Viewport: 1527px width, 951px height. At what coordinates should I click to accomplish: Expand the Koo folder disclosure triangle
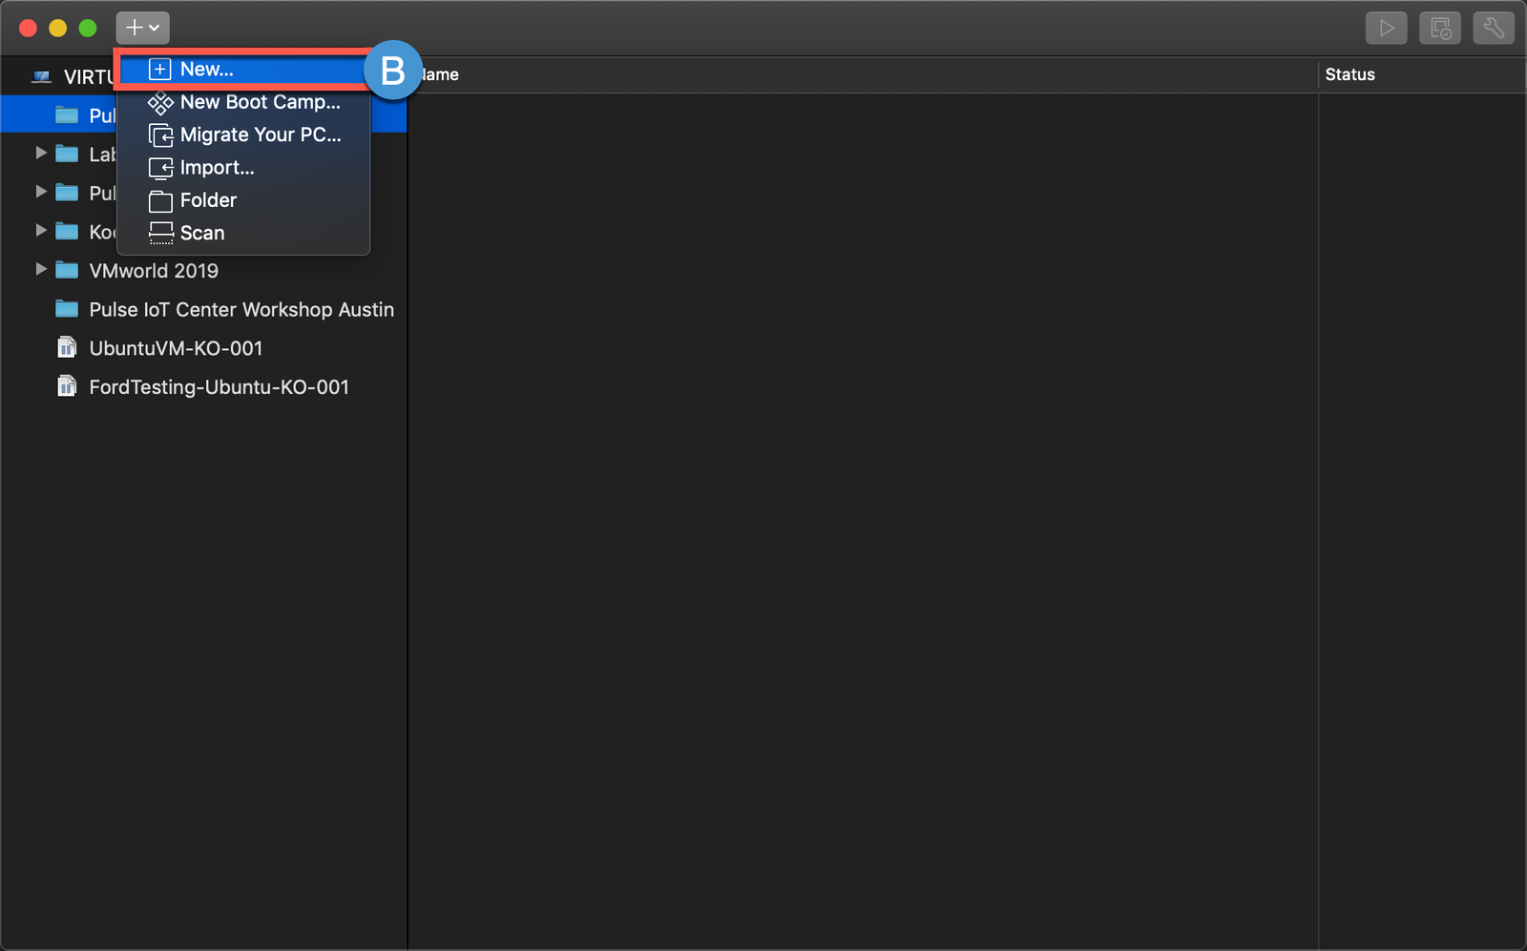[x=41, y=231]
